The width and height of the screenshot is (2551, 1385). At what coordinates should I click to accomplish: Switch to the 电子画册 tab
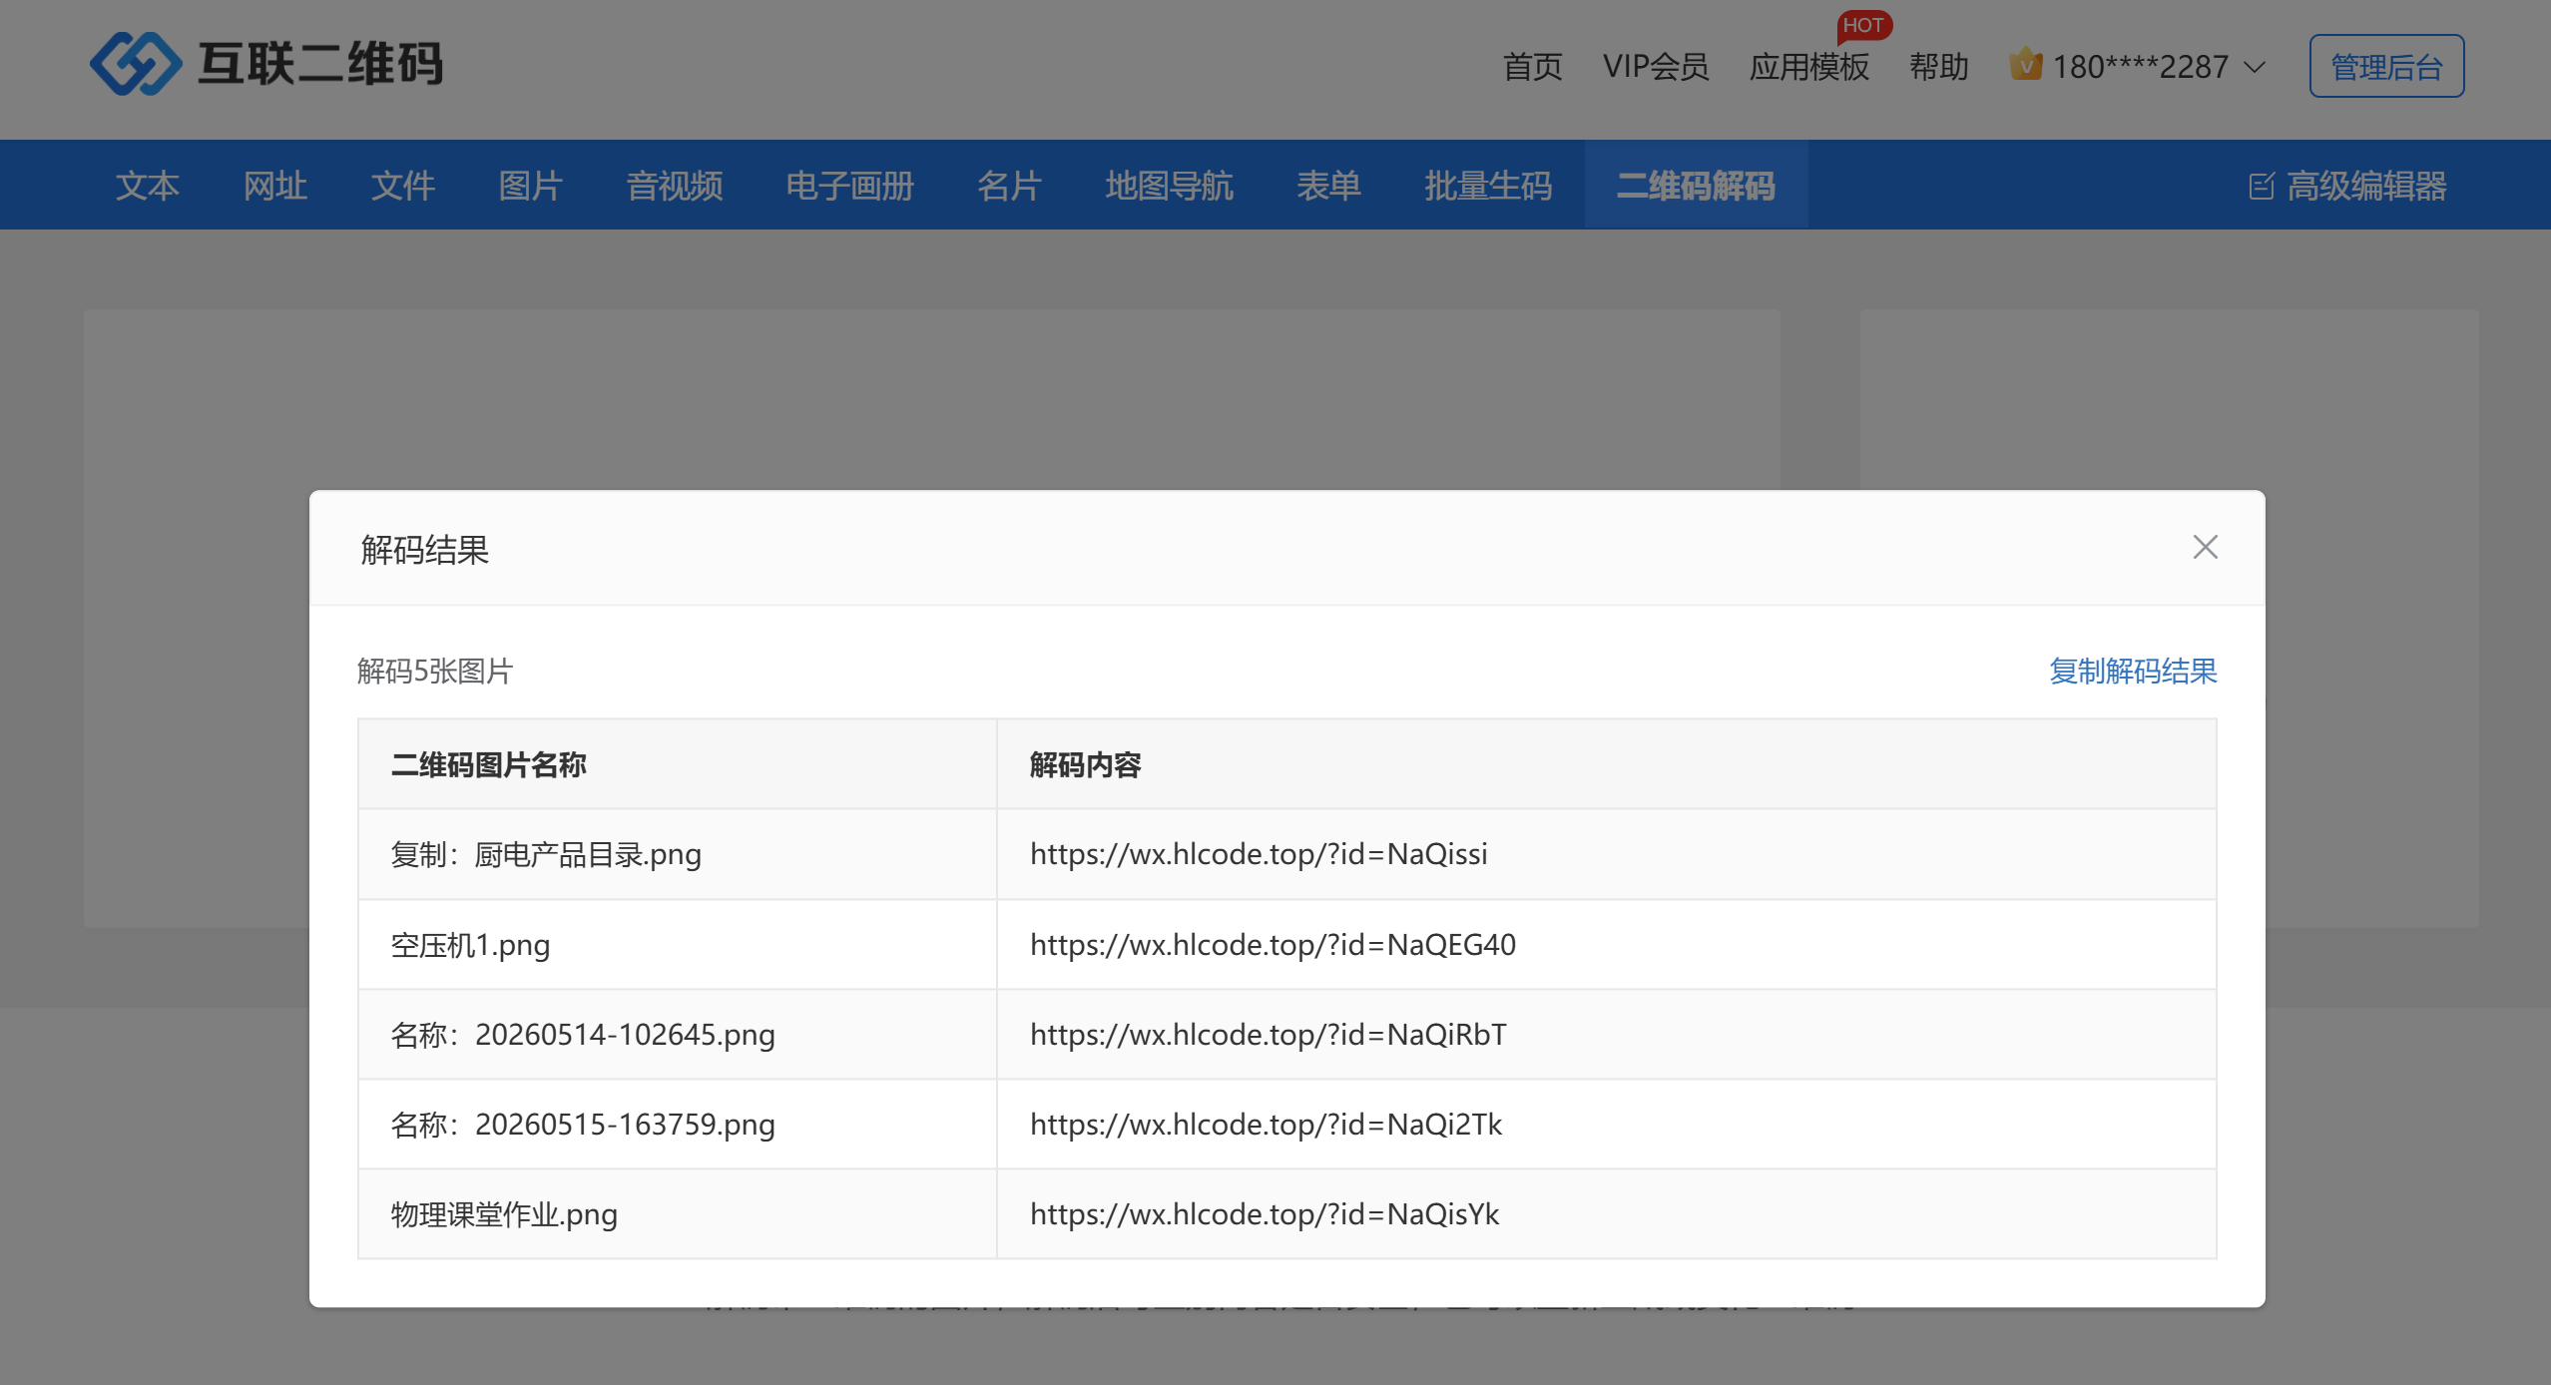[850, 186]
